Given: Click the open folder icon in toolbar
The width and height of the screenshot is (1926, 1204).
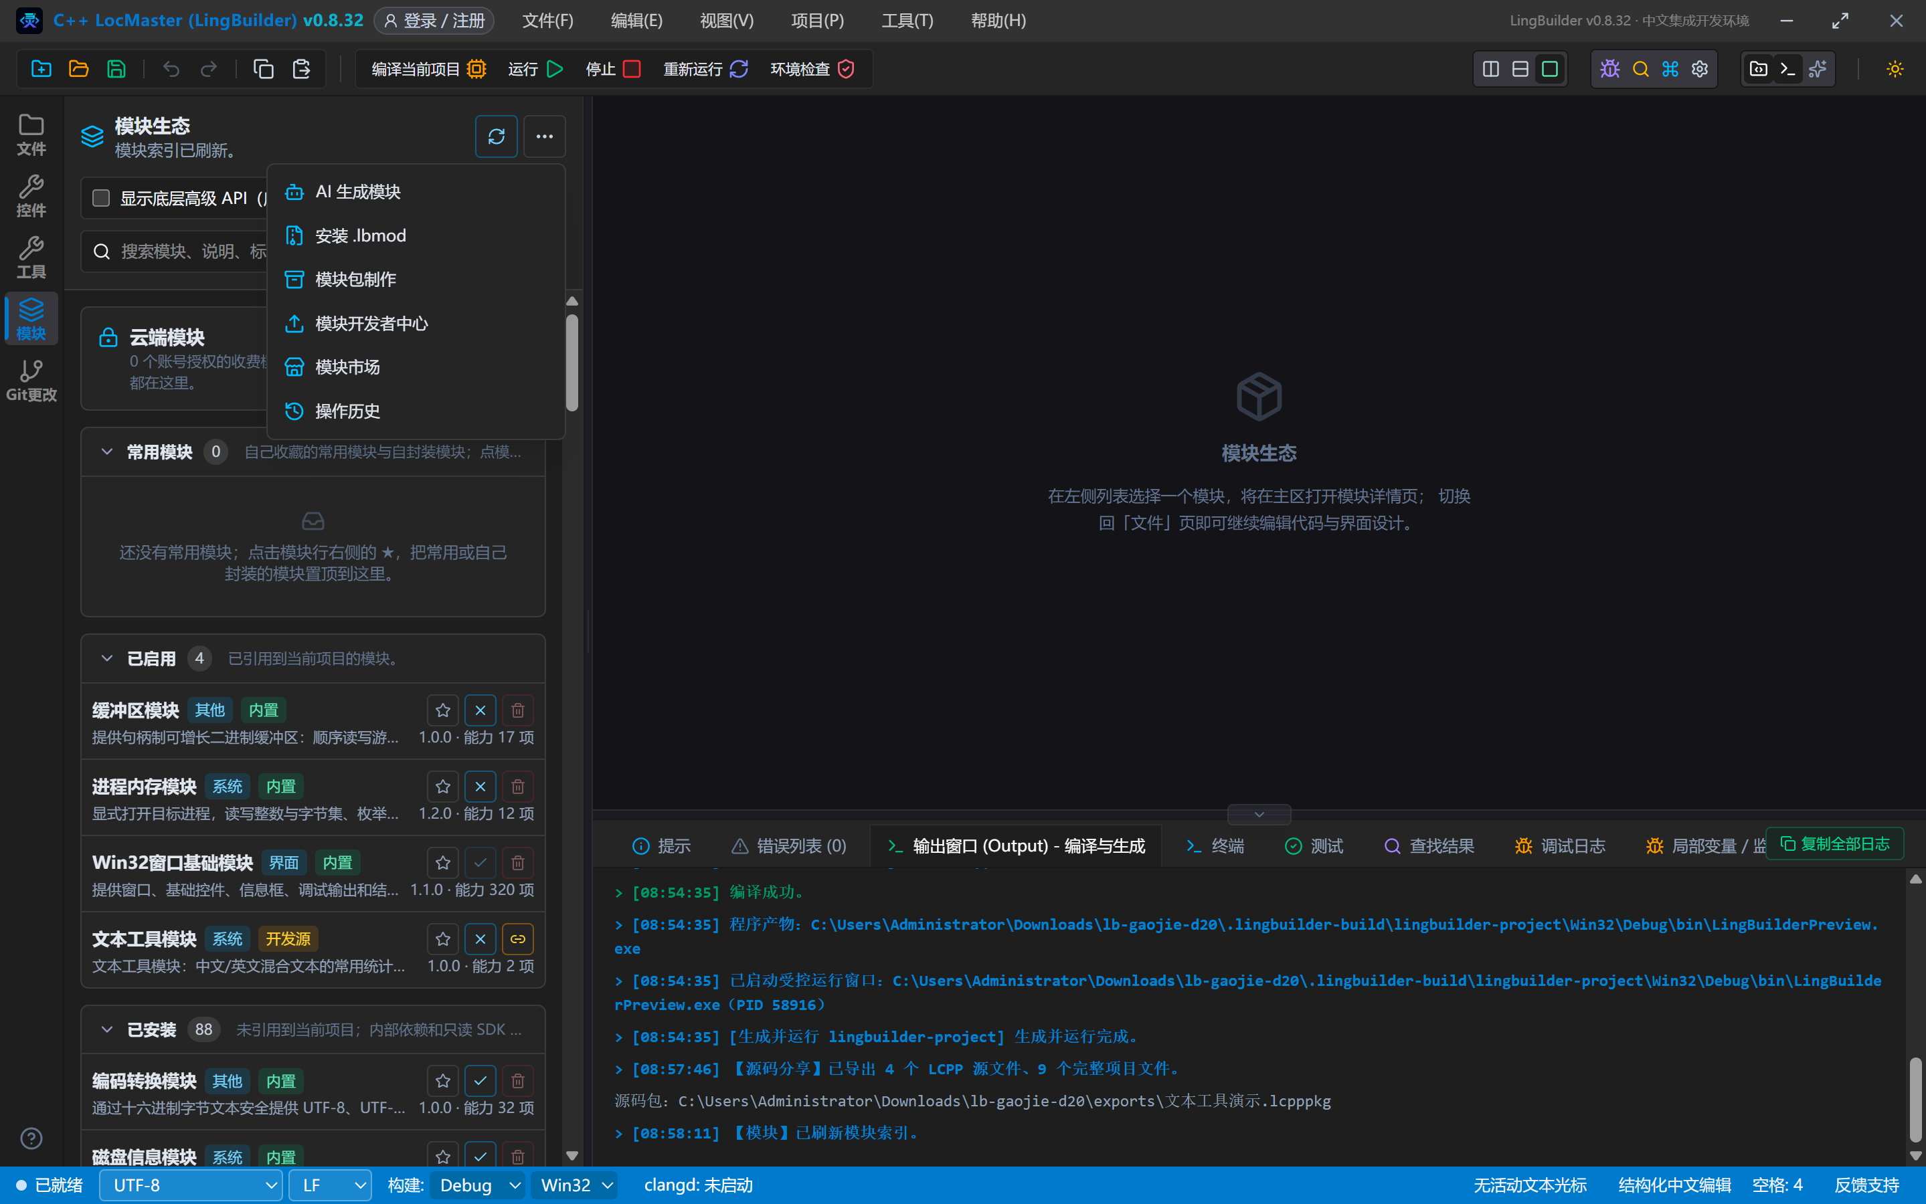Looking at the screenshot, I should point(79,70).
